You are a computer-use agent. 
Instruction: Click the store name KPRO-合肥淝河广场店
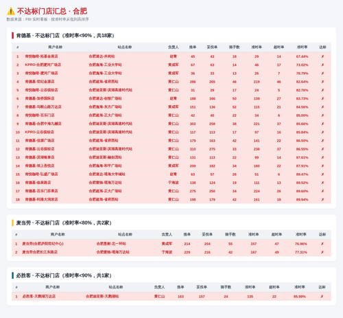click(x=43, y=65)
